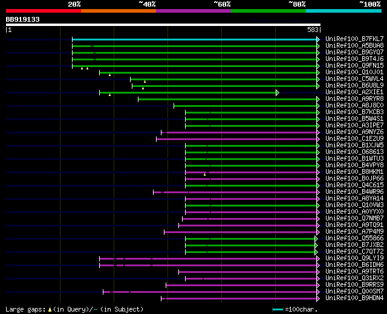
Task: Click the purple alignment bar for C1E2U9
Action: [236, 139]
